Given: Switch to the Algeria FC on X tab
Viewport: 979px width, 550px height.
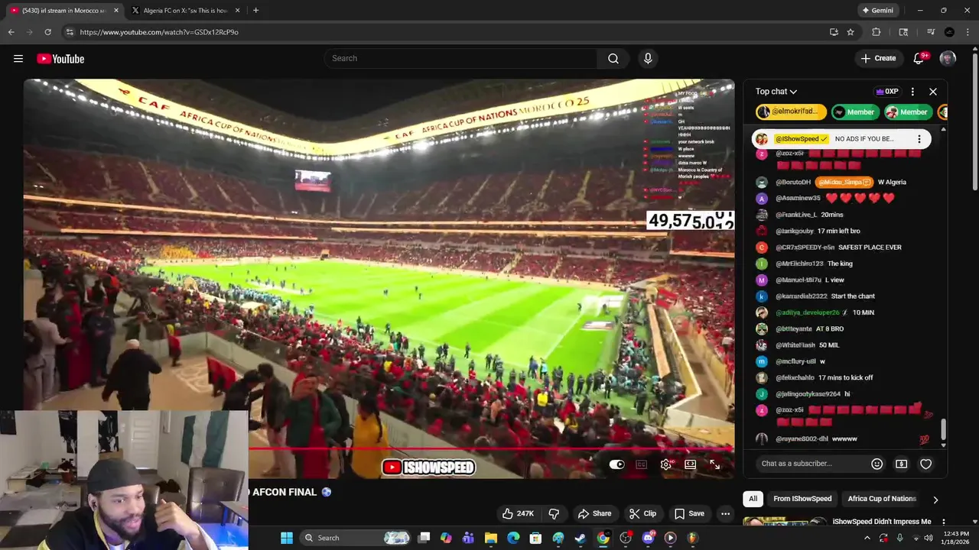Looking at the screenshot, I should (x=186, y=11).
